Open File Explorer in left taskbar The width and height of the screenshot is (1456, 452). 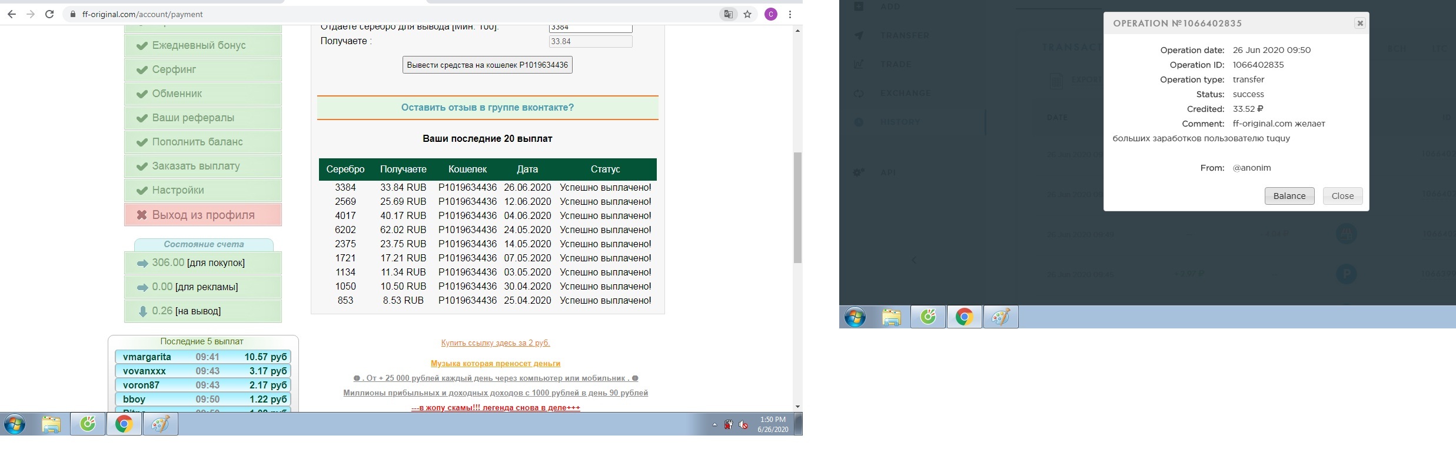pyautogui.click(x=51, y=424)
